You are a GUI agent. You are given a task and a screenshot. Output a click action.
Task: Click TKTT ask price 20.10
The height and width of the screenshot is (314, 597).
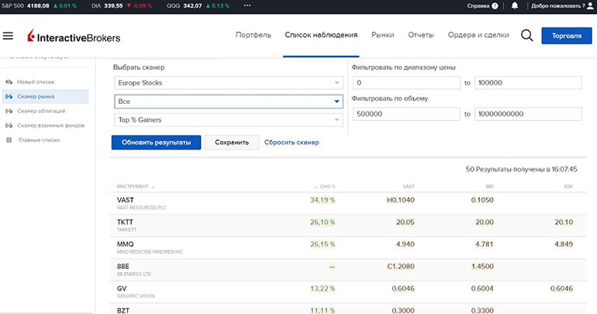[x=564, y=222]
